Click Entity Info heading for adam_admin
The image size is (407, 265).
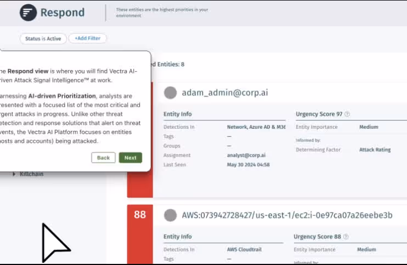click(x=178, y=114)
